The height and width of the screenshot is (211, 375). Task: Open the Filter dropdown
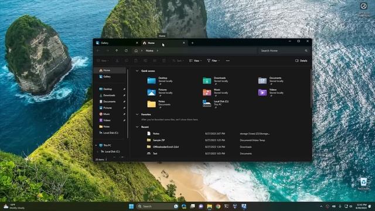(213, 61)
